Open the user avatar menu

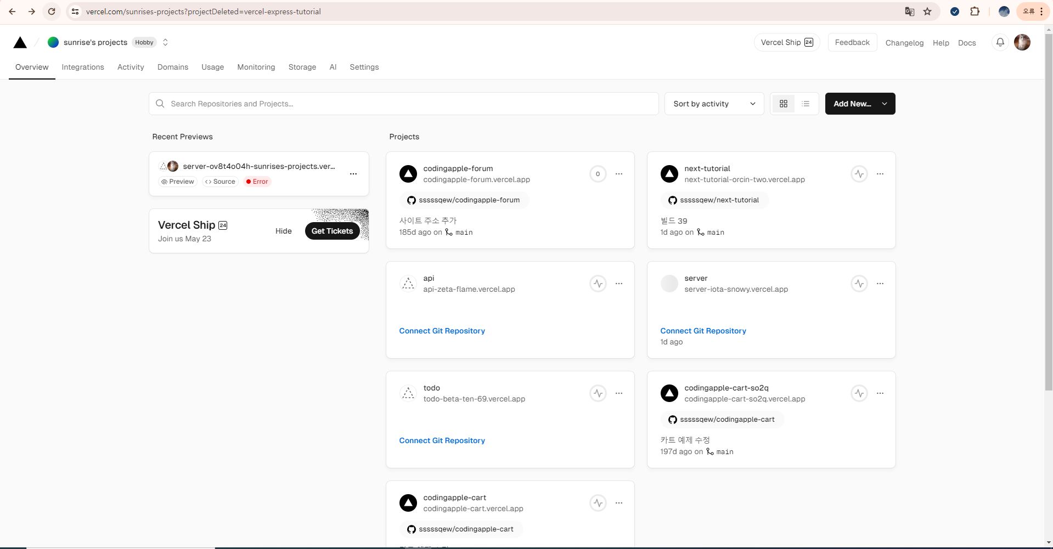tap(1022, 42)
